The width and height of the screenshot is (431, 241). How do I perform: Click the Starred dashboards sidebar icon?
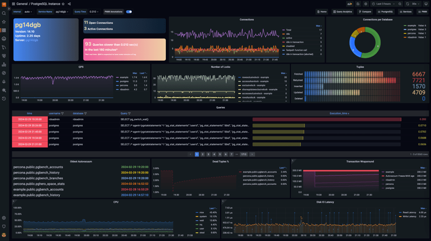pyautogui.click(x=4, y=22)
